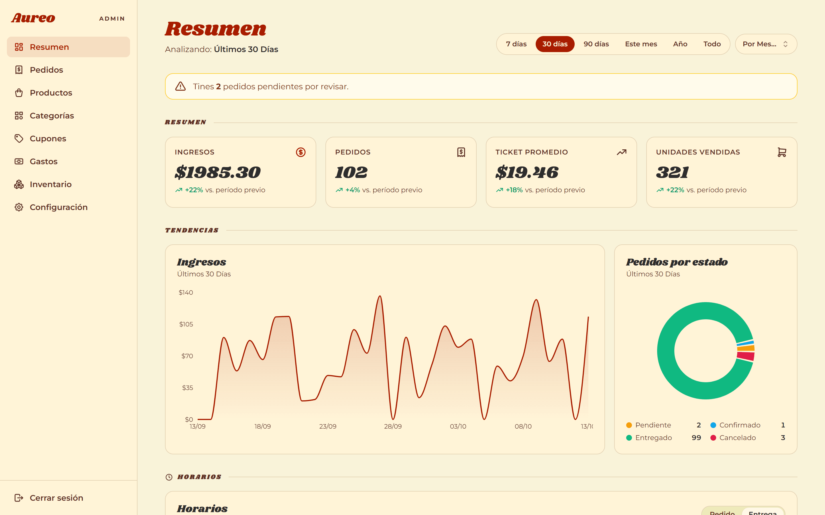Image resolution: width=825 pixels, height=515 pixels.
Task: Select the 90 días range option
Action: pos(596,44)
